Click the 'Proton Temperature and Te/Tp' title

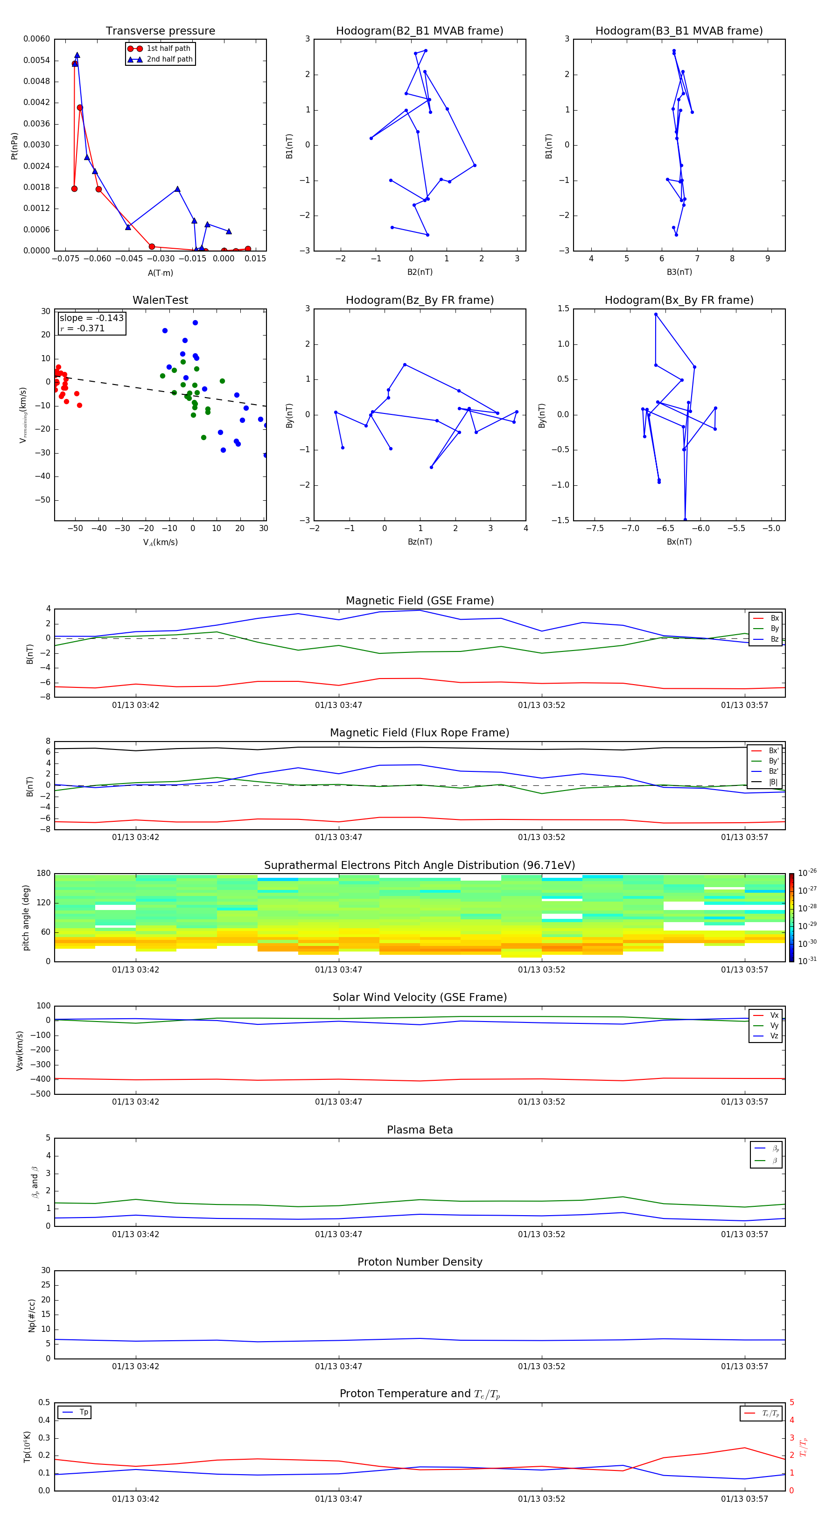(420, 1394)
